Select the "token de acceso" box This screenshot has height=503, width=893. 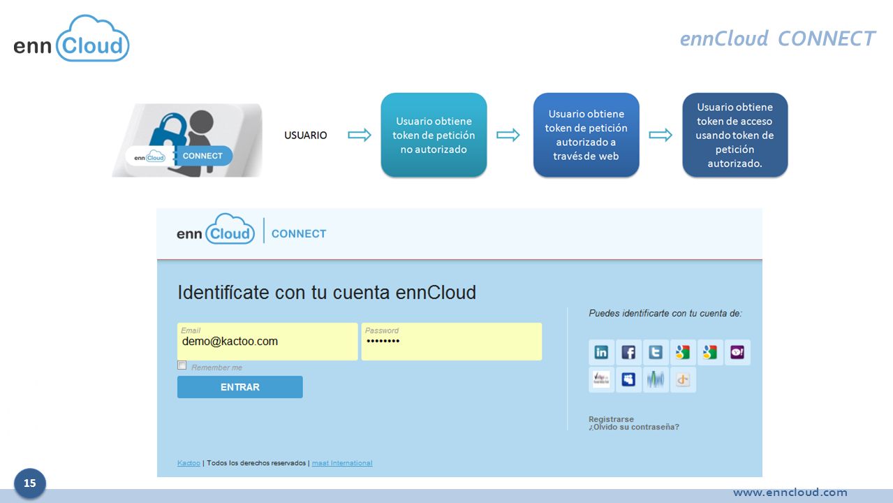pos(735,135)
